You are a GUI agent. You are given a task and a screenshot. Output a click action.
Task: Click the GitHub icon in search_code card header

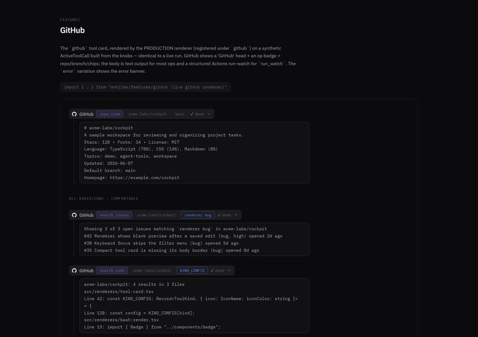(74, 271)
